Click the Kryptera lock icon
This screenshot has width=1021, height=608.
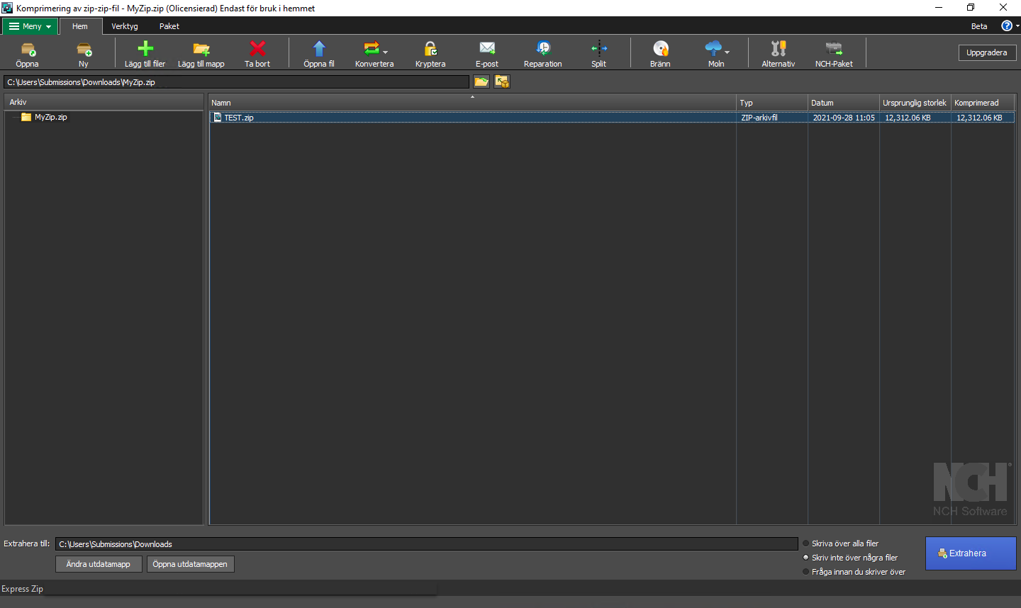click(x=430, y=48)
